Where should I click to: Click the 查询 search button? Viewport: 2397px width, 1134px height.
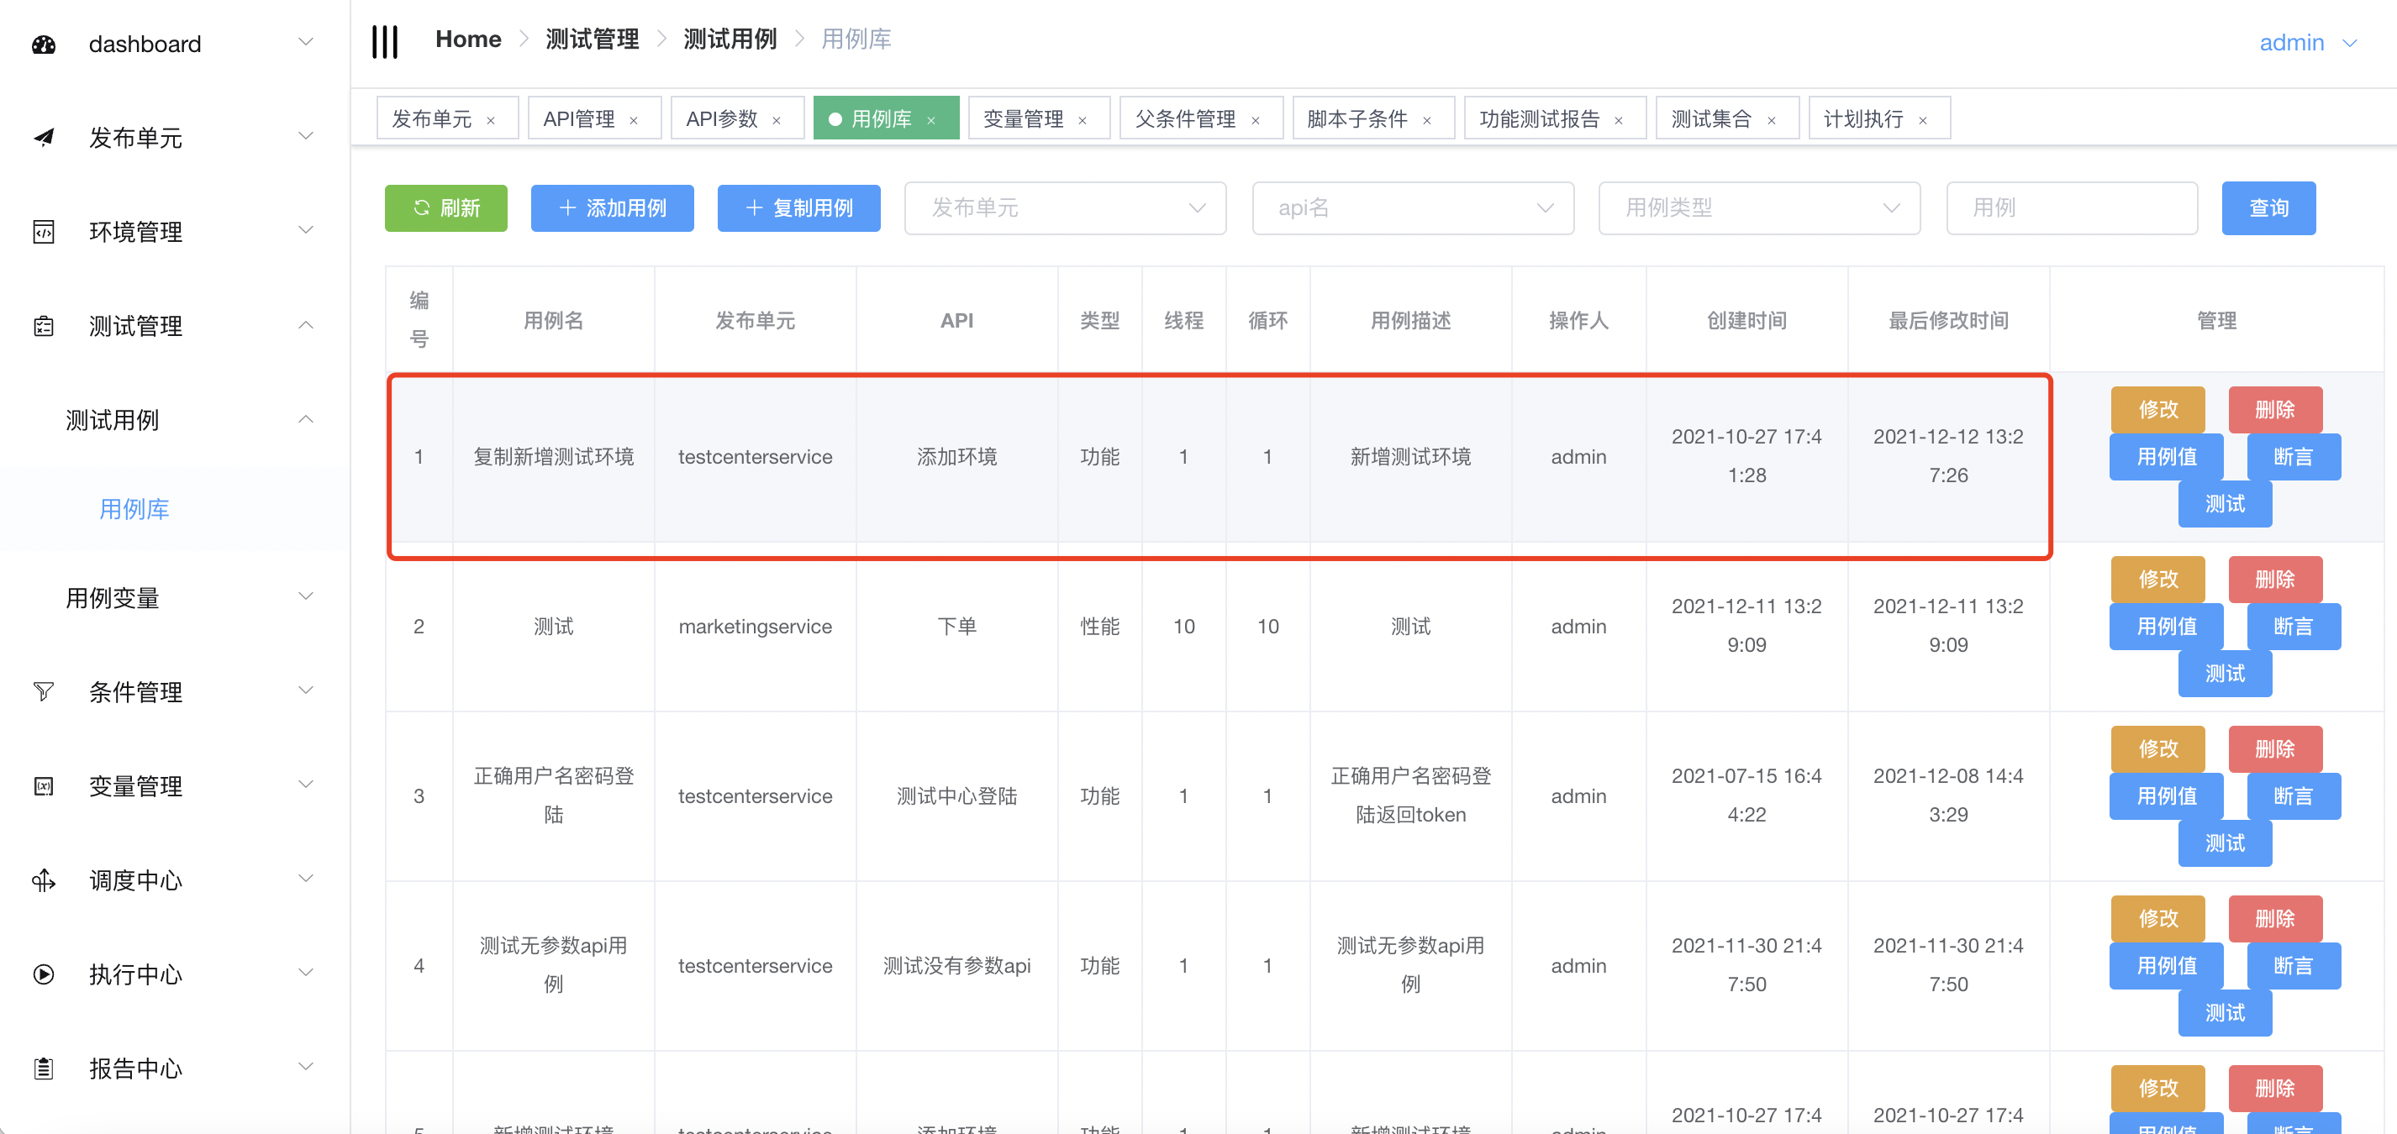pyautogui.click(x=2268, y=208)
